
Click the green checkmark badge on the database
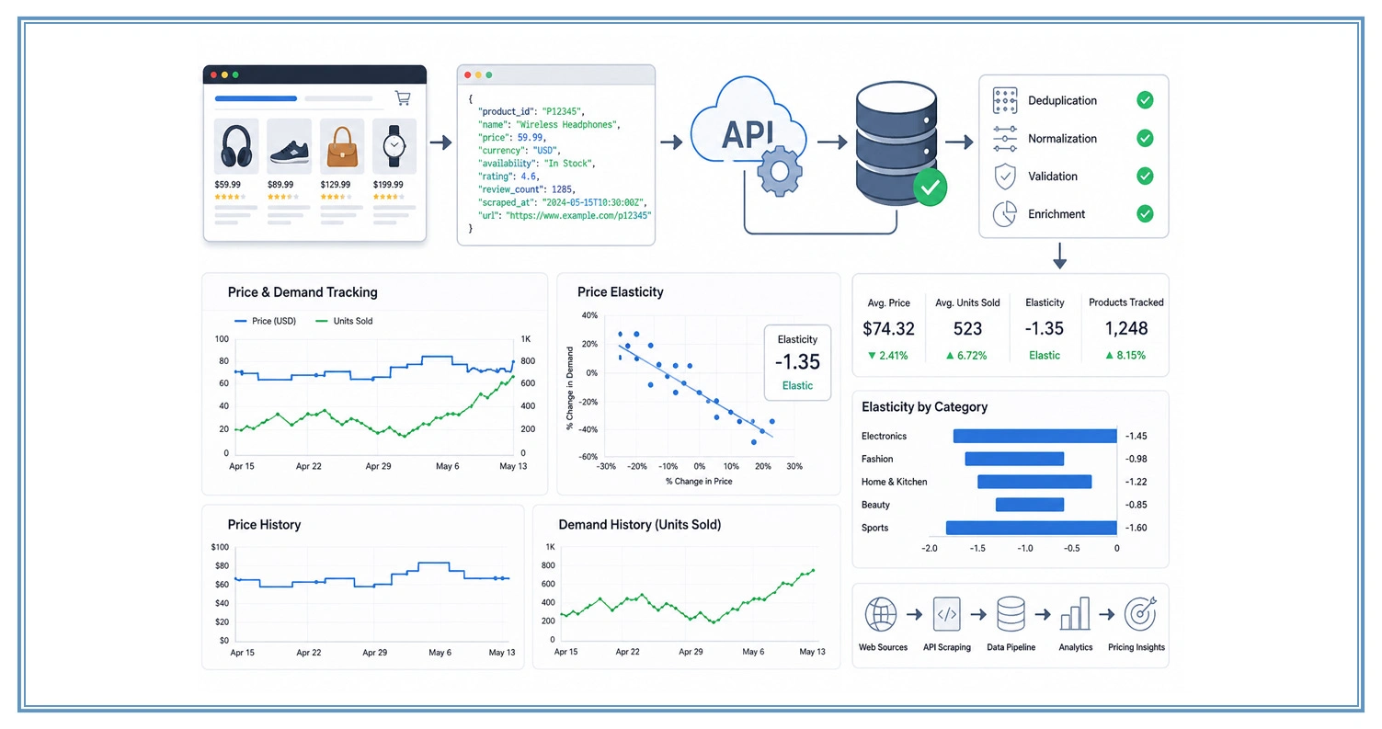click(x=930, y=187)
